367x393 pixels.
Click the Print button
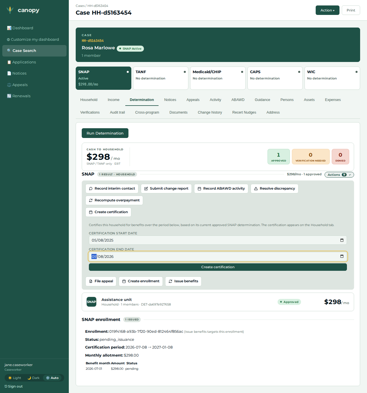pos(351,10)
